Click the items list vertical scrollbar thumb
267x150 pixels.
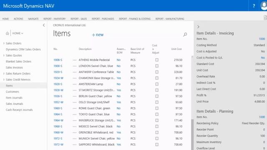[192, 134]
